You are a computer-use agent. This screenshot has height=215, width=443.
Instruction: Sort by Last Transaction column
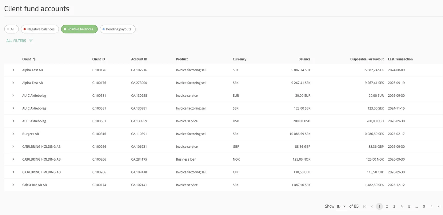coord(400,59)
